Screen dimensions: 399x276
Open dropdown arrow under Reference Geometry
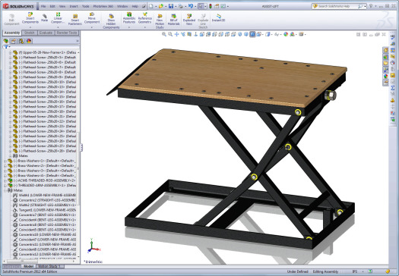[x=145, y=27]
